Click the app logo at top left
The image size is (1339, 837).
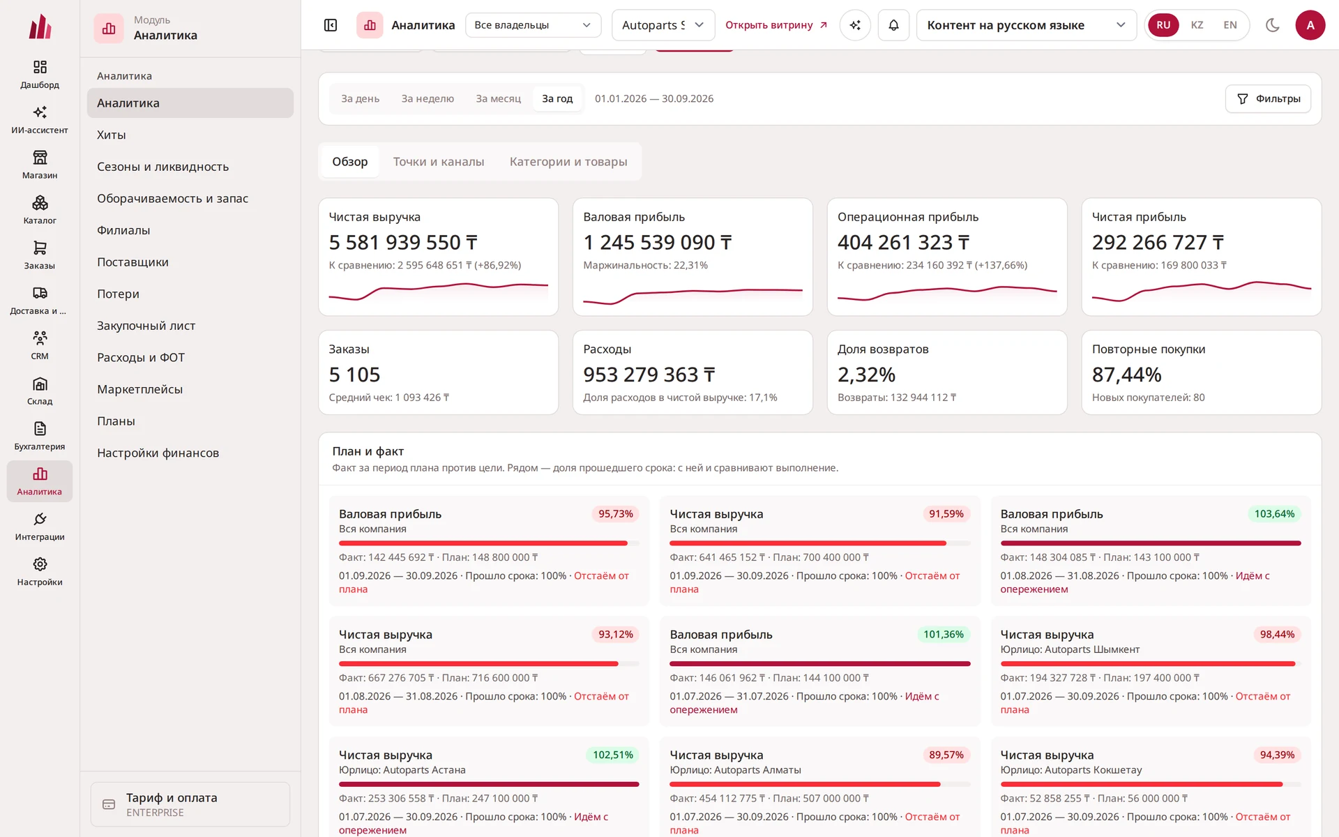click(40, 27)
